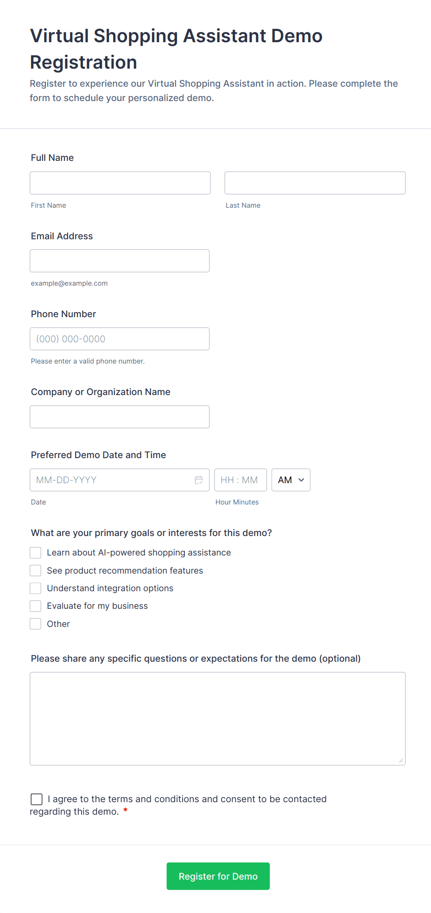Screen dimensions: 431x913
Task: Agree to terms and conditions checkbox
Action: (37, 799)
